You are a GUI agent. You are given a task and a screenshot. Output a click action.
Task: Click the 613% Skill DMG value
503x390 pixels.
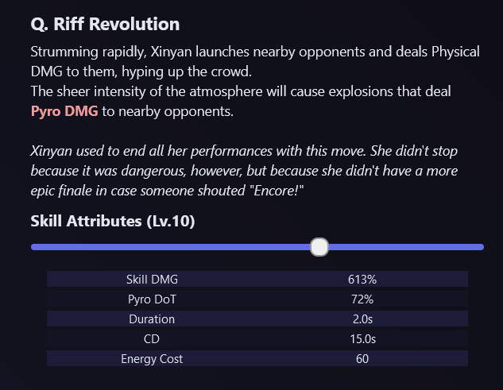pos(361,279)
